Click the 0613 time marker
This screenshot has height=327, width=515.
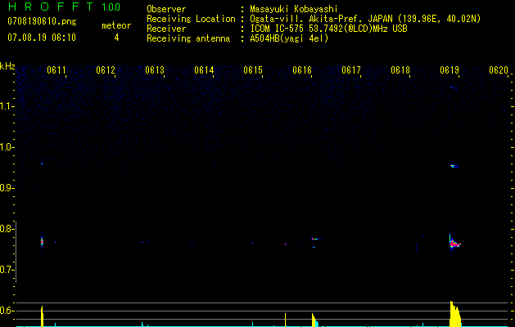pos(155,70)
